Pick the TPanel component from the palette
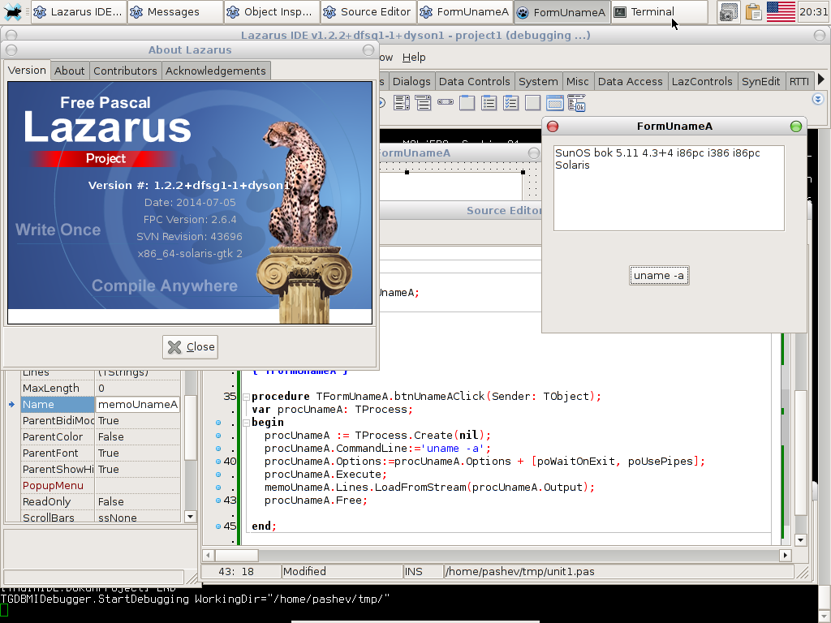The image size is (831, 623). 532,103
